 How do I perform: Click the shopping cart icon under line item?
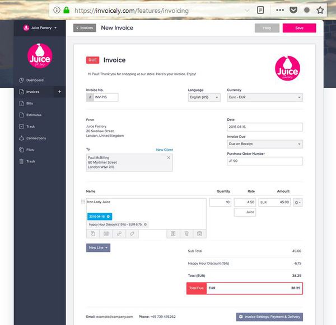click(x=186, y=234)
